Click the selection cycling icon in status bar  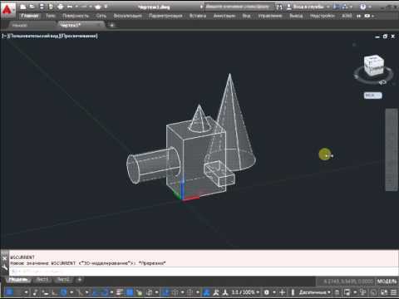click(x=139, y=292)
